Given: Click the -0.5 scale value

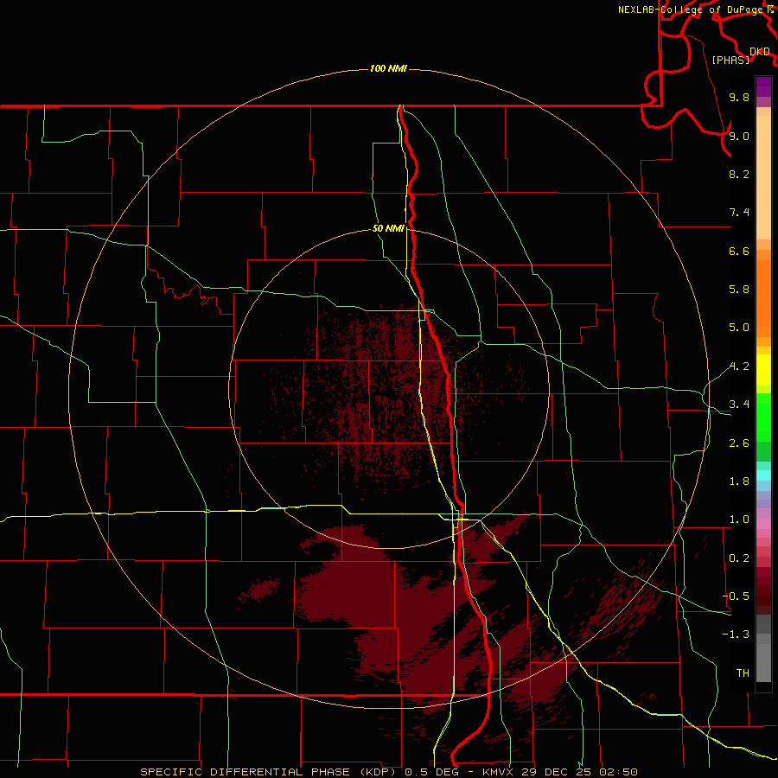Looking at the screenshot, I should [736, 596].
